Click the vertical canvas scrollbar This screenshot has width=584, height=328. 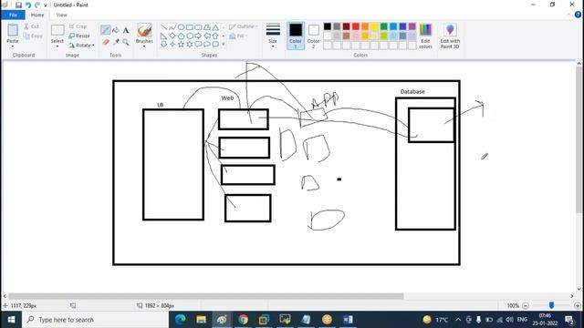579,140
